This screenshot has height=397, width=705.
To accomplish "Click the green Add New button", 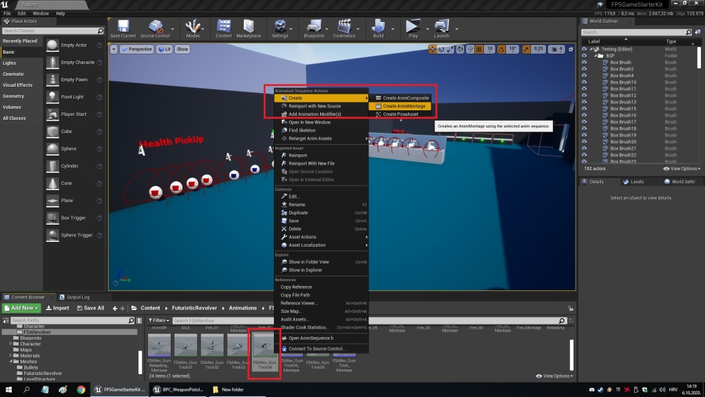I will pyautogui.click(x=21, y=308).
